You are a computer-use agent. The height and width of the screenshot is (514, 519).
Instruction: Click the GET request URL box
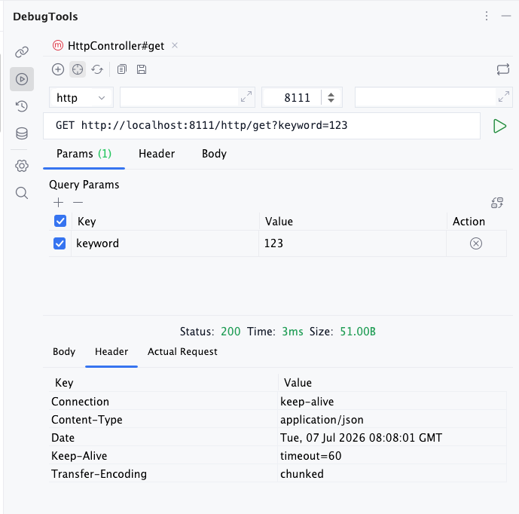pos(261,126)
